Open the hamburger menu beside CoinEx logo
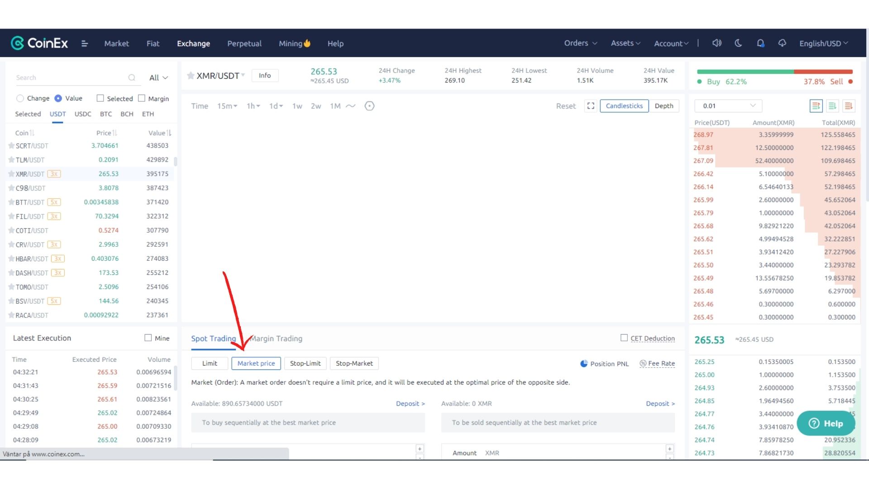Viewport: 869px width, 489px height. coord(84,43)
